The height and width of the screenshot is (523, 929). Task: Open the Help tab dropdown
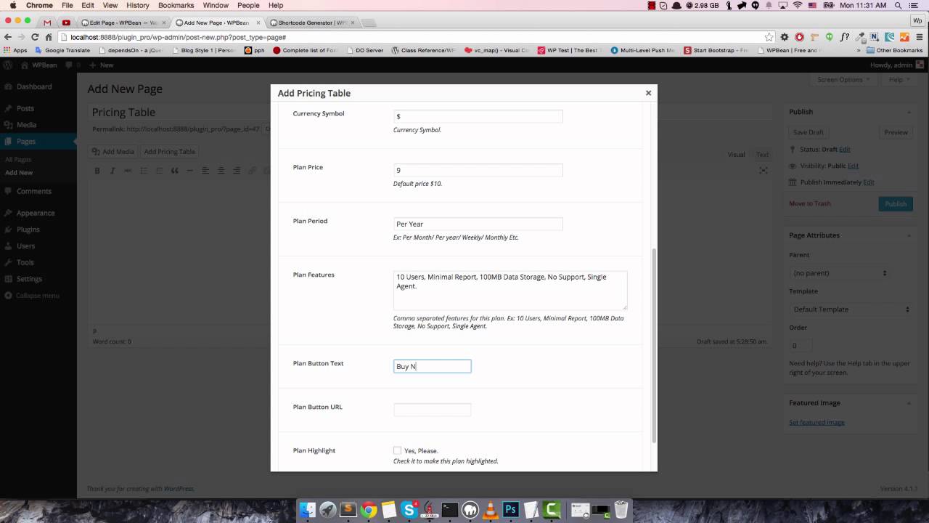(899, 79)
